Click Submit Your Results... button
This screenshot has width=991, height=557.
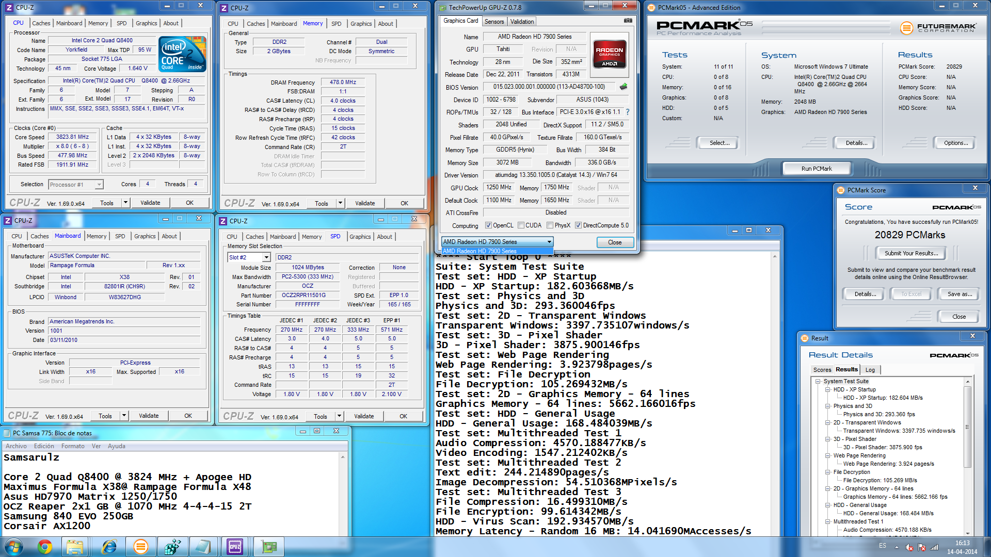pyautogui.click(x=911, y=253)
